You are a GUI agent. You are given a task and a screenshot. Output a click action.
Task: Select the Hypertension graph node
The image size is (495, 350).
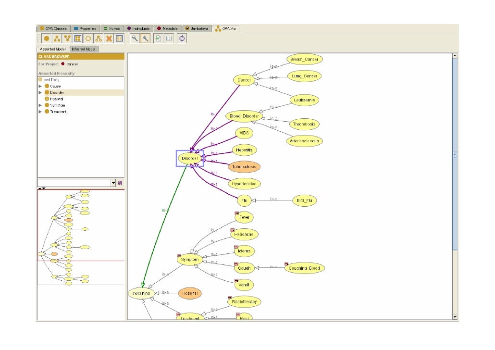click(x=244, y=184)
